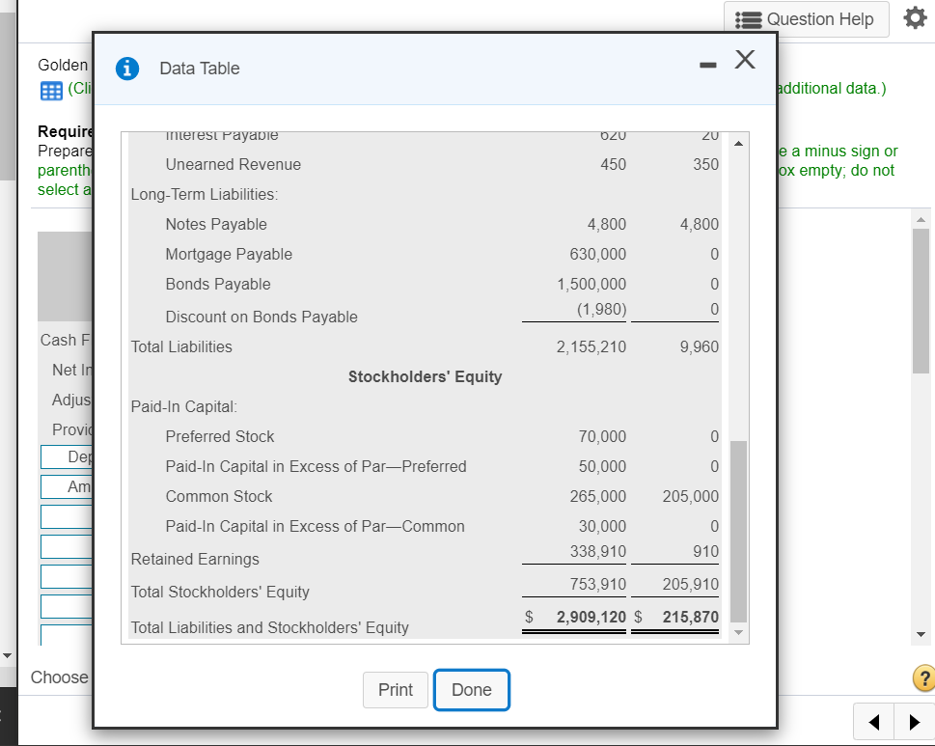Go back using the left arrow button

[x=873, y=721]
